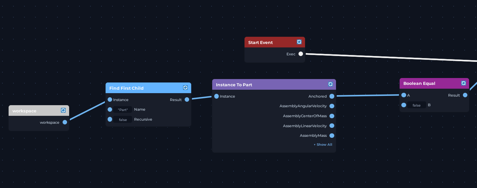Select the Find First Child node header
Image resolution: width=477 pixels, height=188 pixels.
click(x=148, y=88)
